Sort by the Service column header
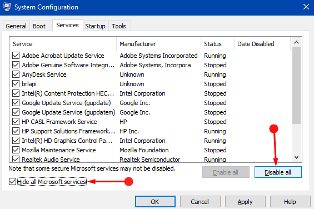Image resolution: width=314 pixels, height=209 pixels. coord(63,44)
